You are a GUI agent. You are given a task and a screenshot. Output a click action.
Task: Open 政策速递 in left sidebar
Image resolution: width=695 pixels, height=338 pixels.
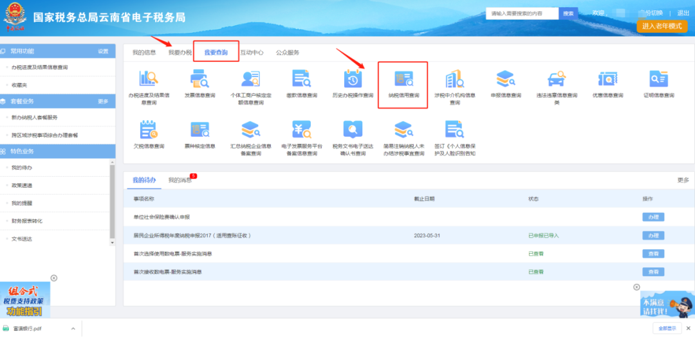pos(22,185)
